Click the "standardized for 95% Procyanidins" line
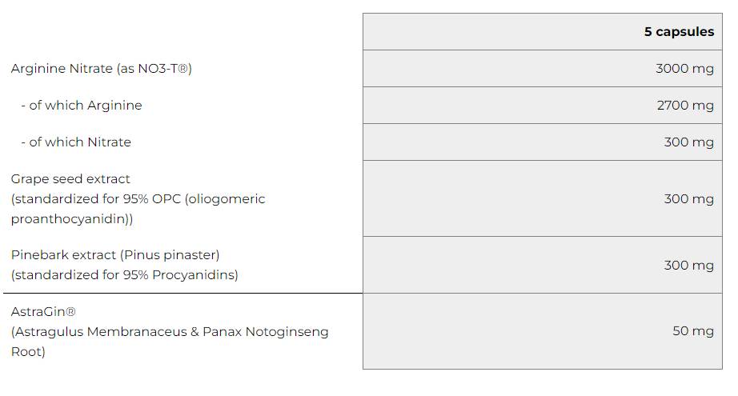 [124, 275]
